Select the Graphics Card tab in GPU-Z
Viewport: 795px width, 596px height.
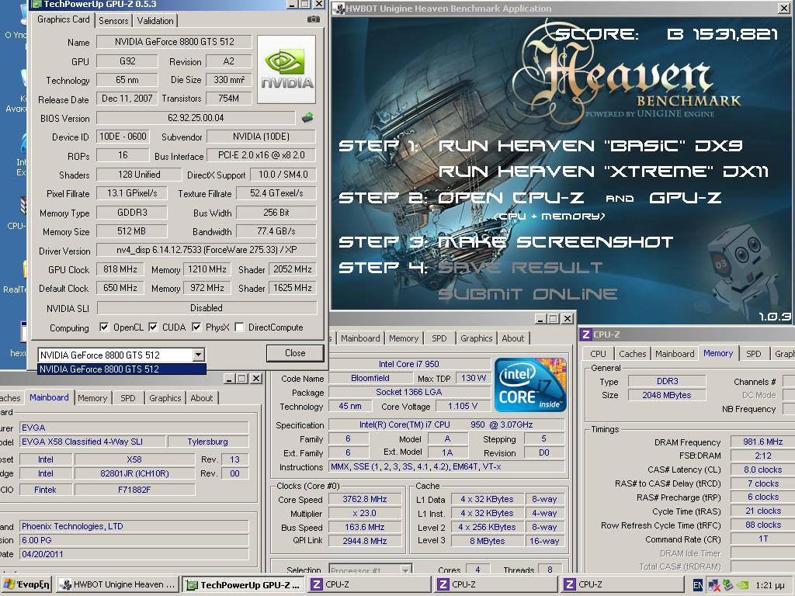pos(64,19)
